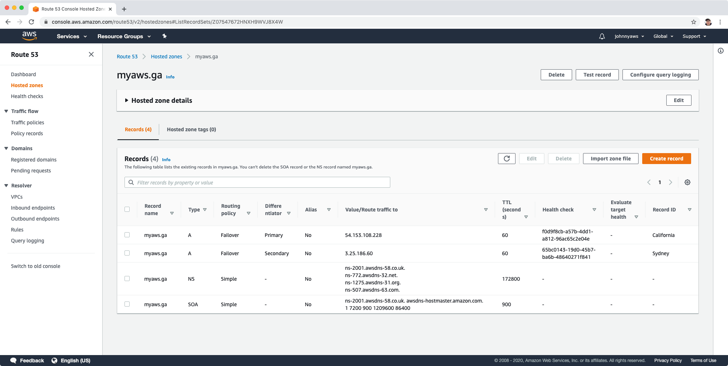
Task: Sort by Alias column arrow
Action: coord(329,210)
